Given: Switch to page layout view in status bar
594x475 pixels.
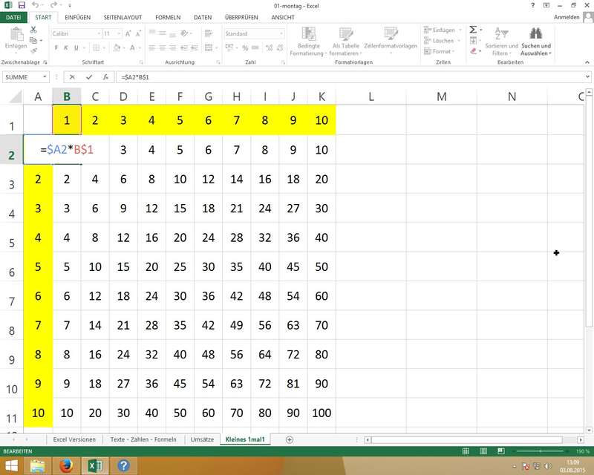Looking at the screenshot, I should (483, 451).
